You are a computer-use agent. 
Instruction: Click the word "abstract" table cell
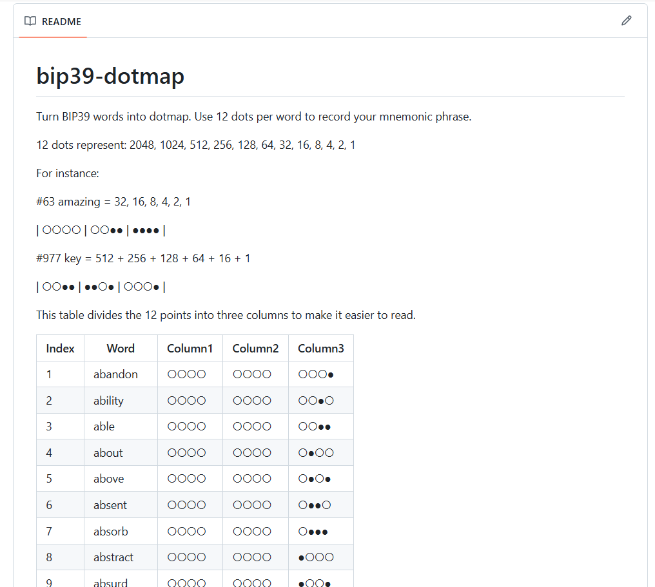(x=113, y=557)
